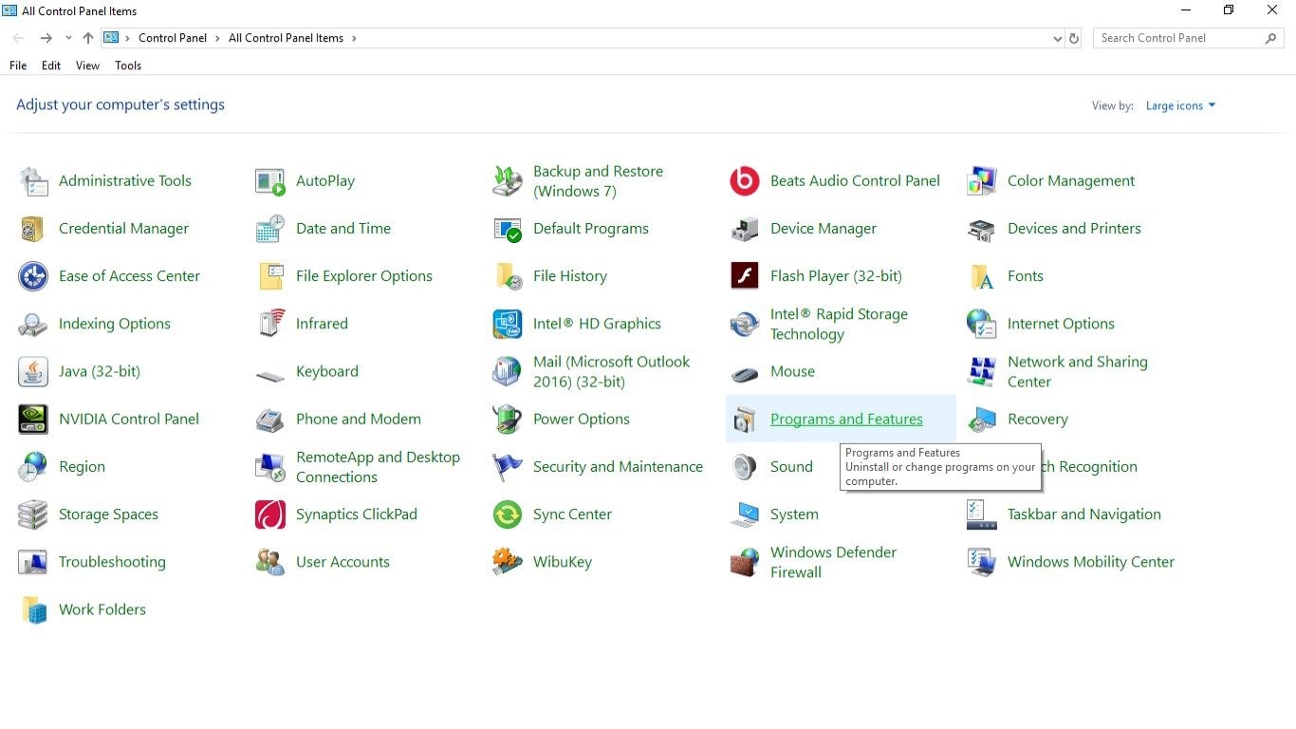This screenshot has width=1296, height=729.
Task: Click the address bar refresh button
Action: point(1074,39)
